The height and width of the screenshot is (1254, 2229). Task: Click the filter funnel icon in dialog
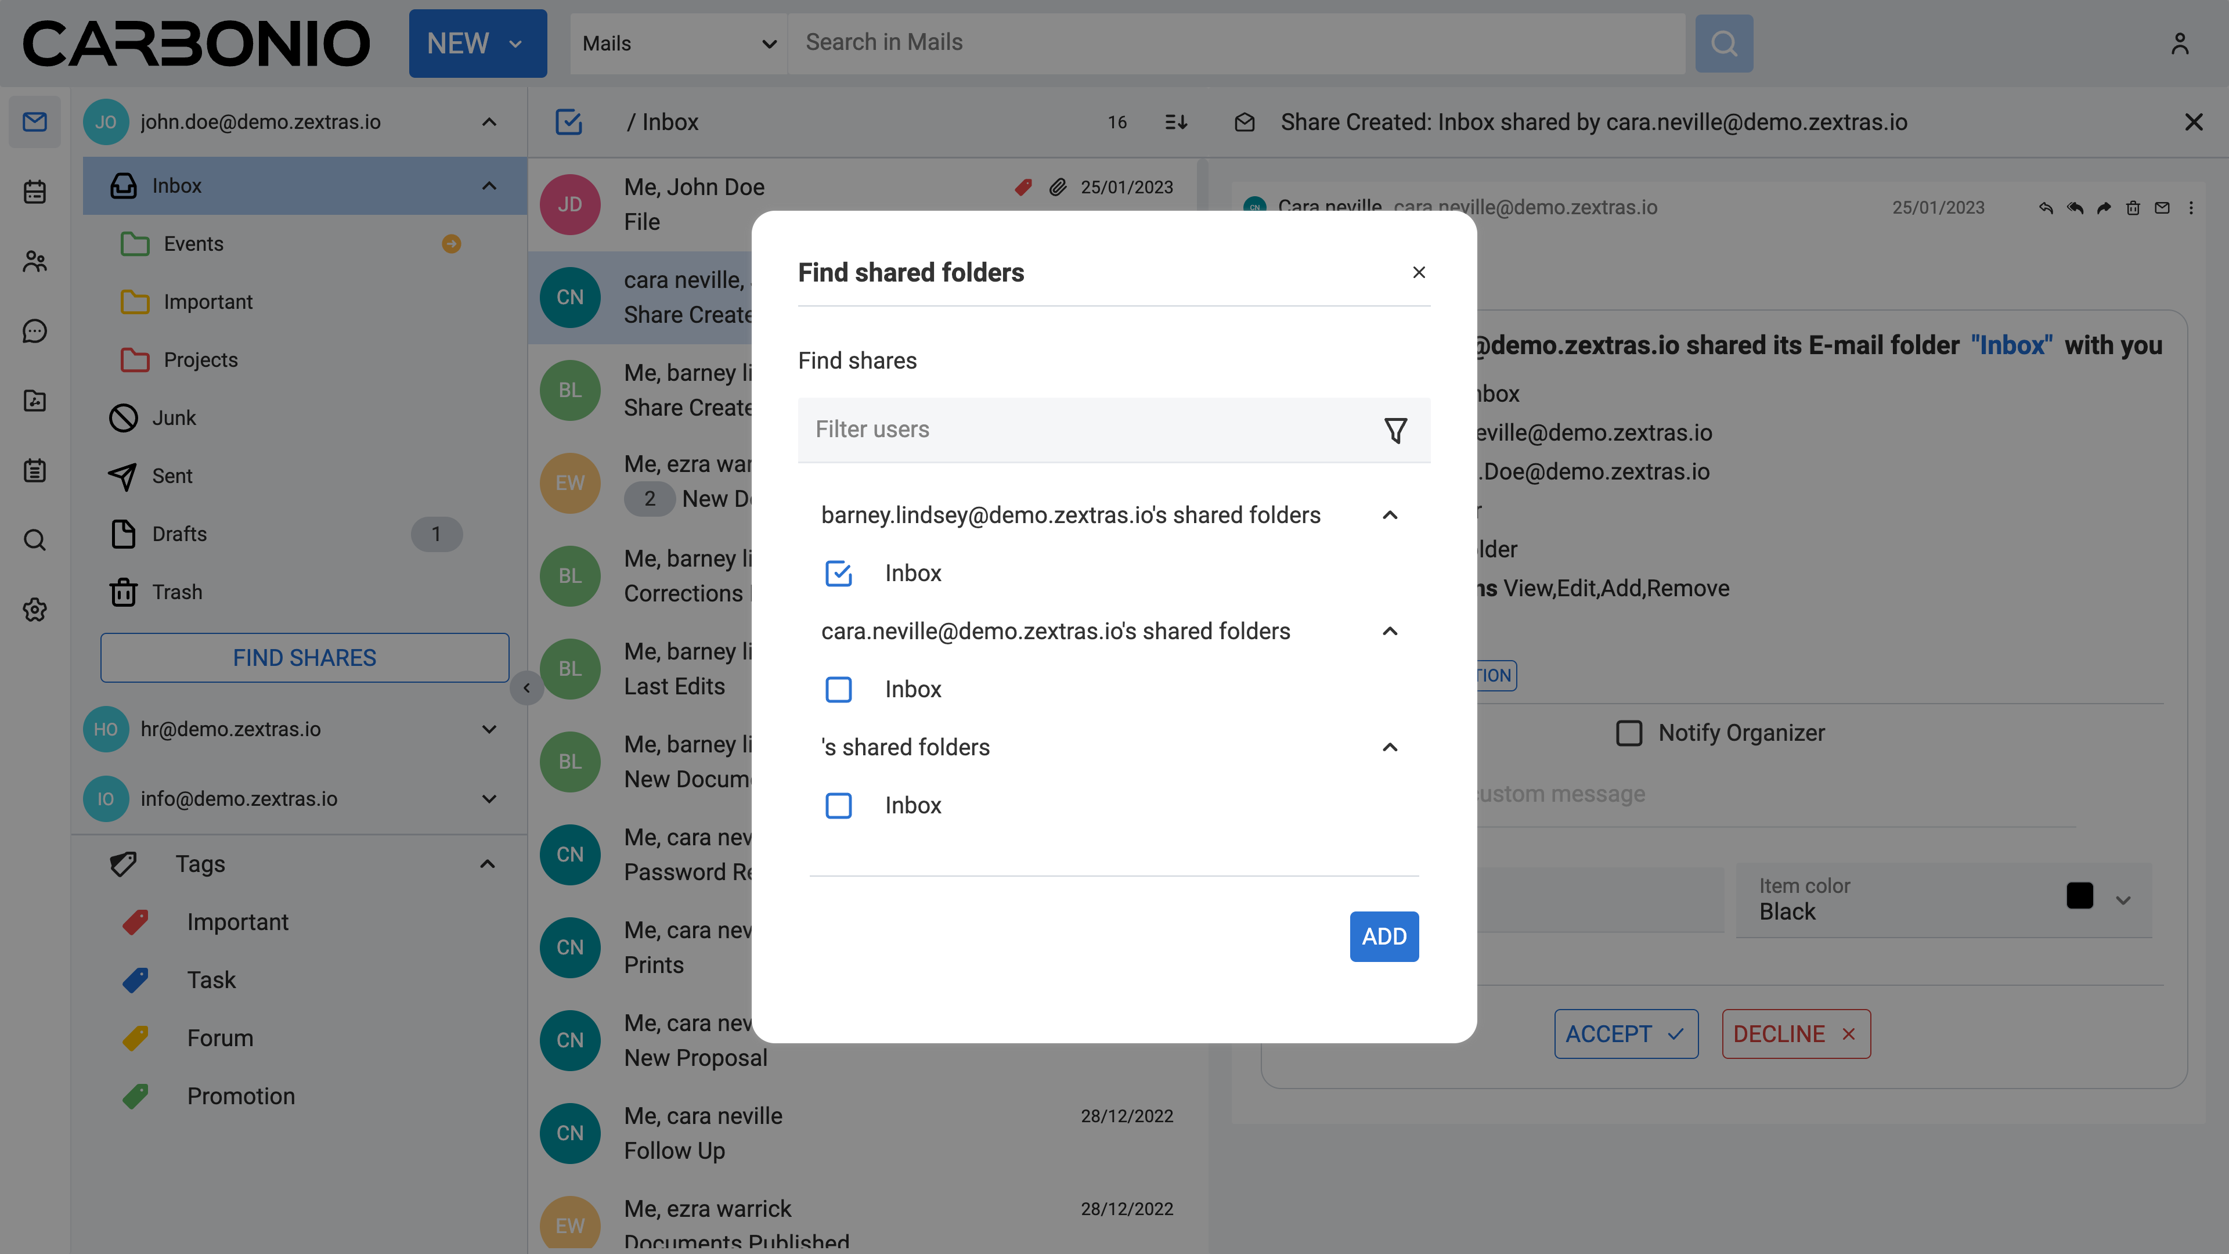1395,430
